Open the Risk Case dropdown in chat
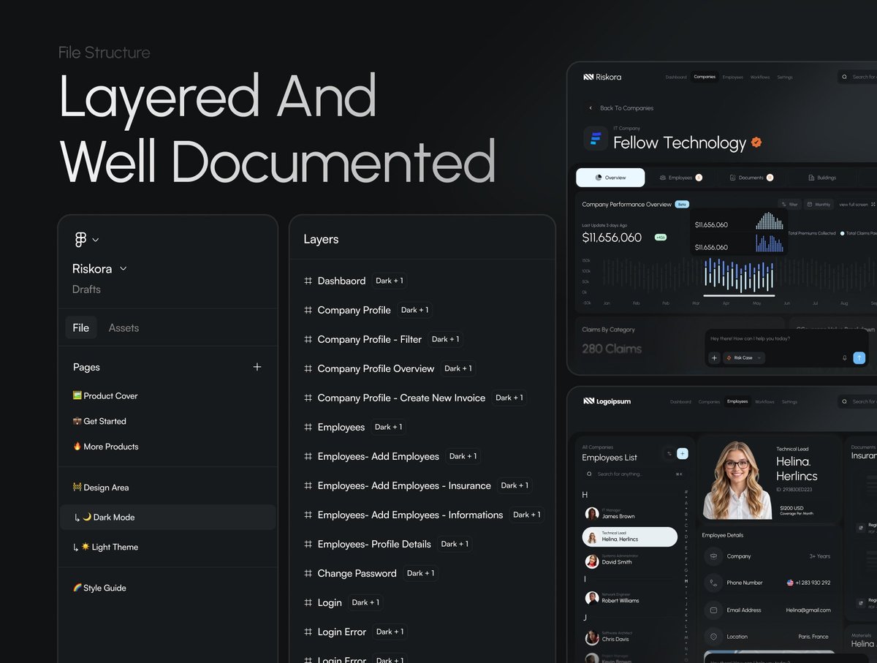The height and width of the screenshot is (663, 877). pos(744,358)
